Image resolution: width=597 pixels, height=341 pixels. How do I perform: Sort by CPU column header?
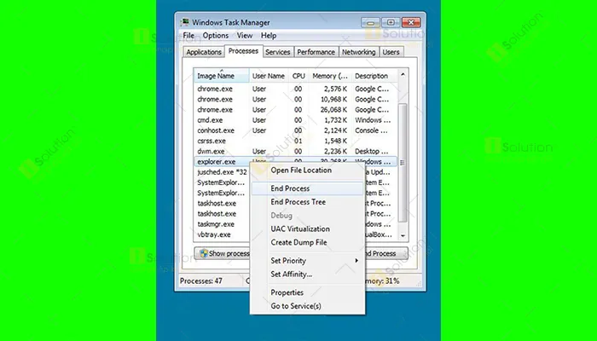tap(298, 76)
